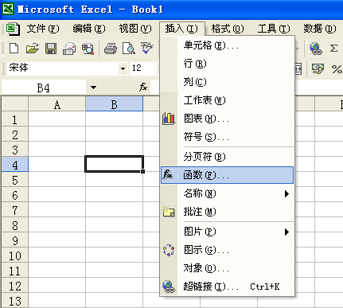
Task: Select row 10 header
Action: click(15, 255)
